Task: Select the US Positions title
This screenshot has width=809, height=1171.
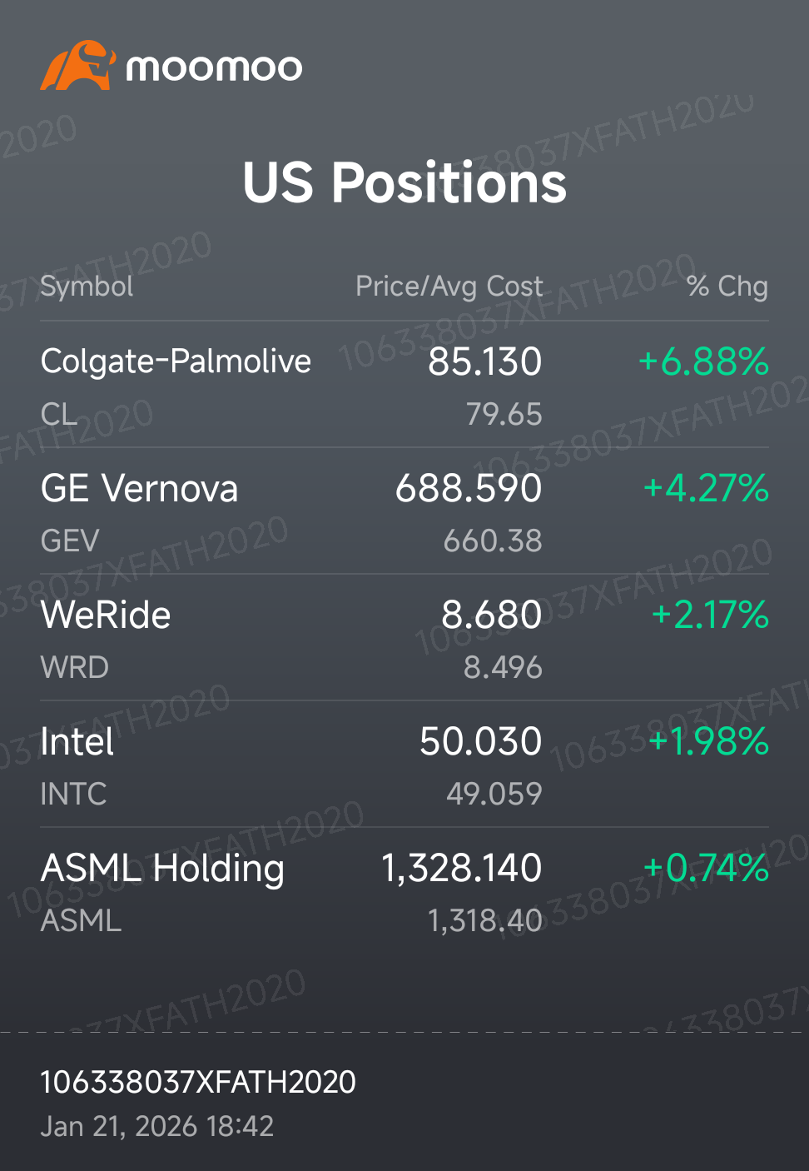Action: (404, 182)
